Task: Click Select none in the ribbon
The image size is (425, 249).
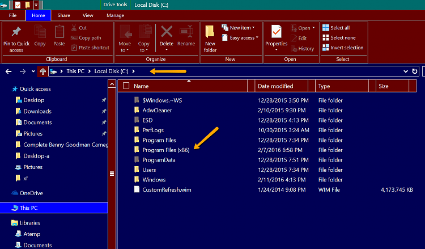Action: click(339, 37)
